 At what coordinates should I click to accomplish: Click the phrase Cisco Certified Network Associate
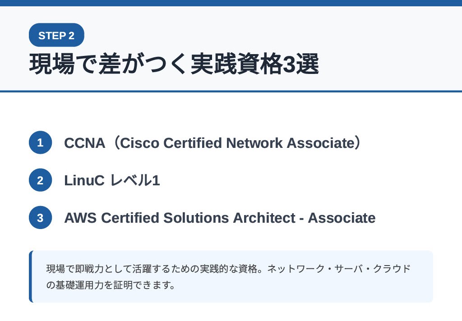(237, 143)
